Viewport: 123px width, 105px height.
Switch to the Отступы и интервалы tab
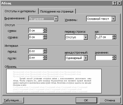tap(20, 11)
